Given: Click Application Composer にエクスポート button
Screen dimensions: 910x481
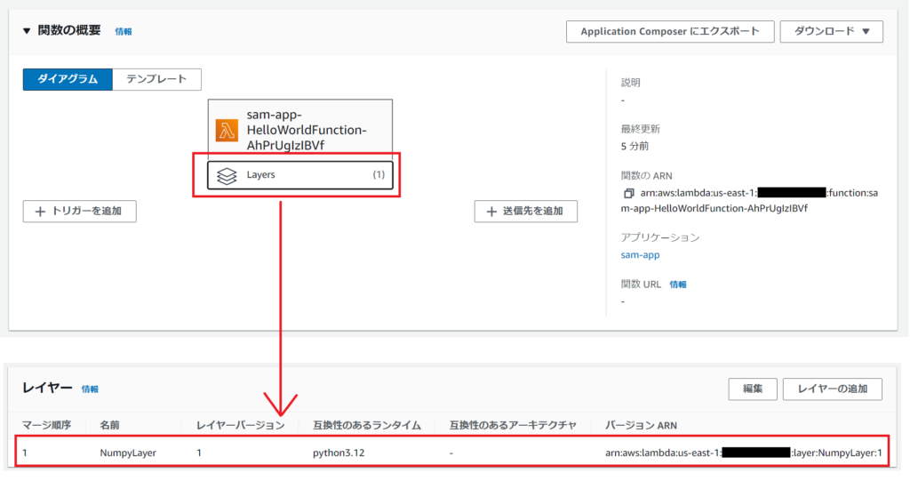Looking at the screenshot, I should click(670, 31).
